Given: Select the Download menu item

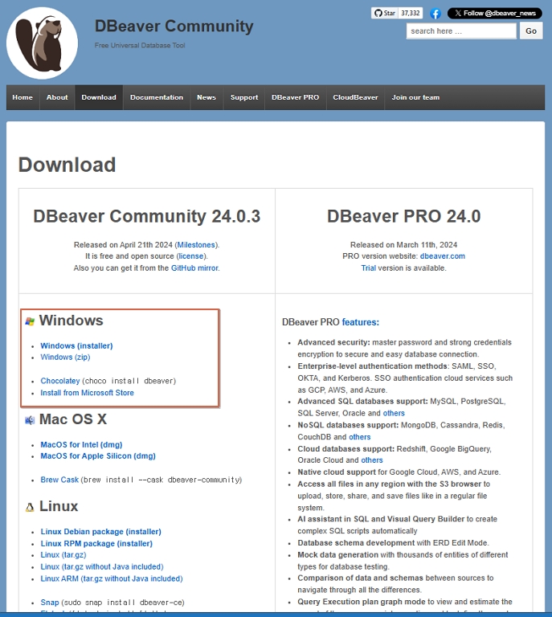Looking at the screenshot, I should 99,97.
